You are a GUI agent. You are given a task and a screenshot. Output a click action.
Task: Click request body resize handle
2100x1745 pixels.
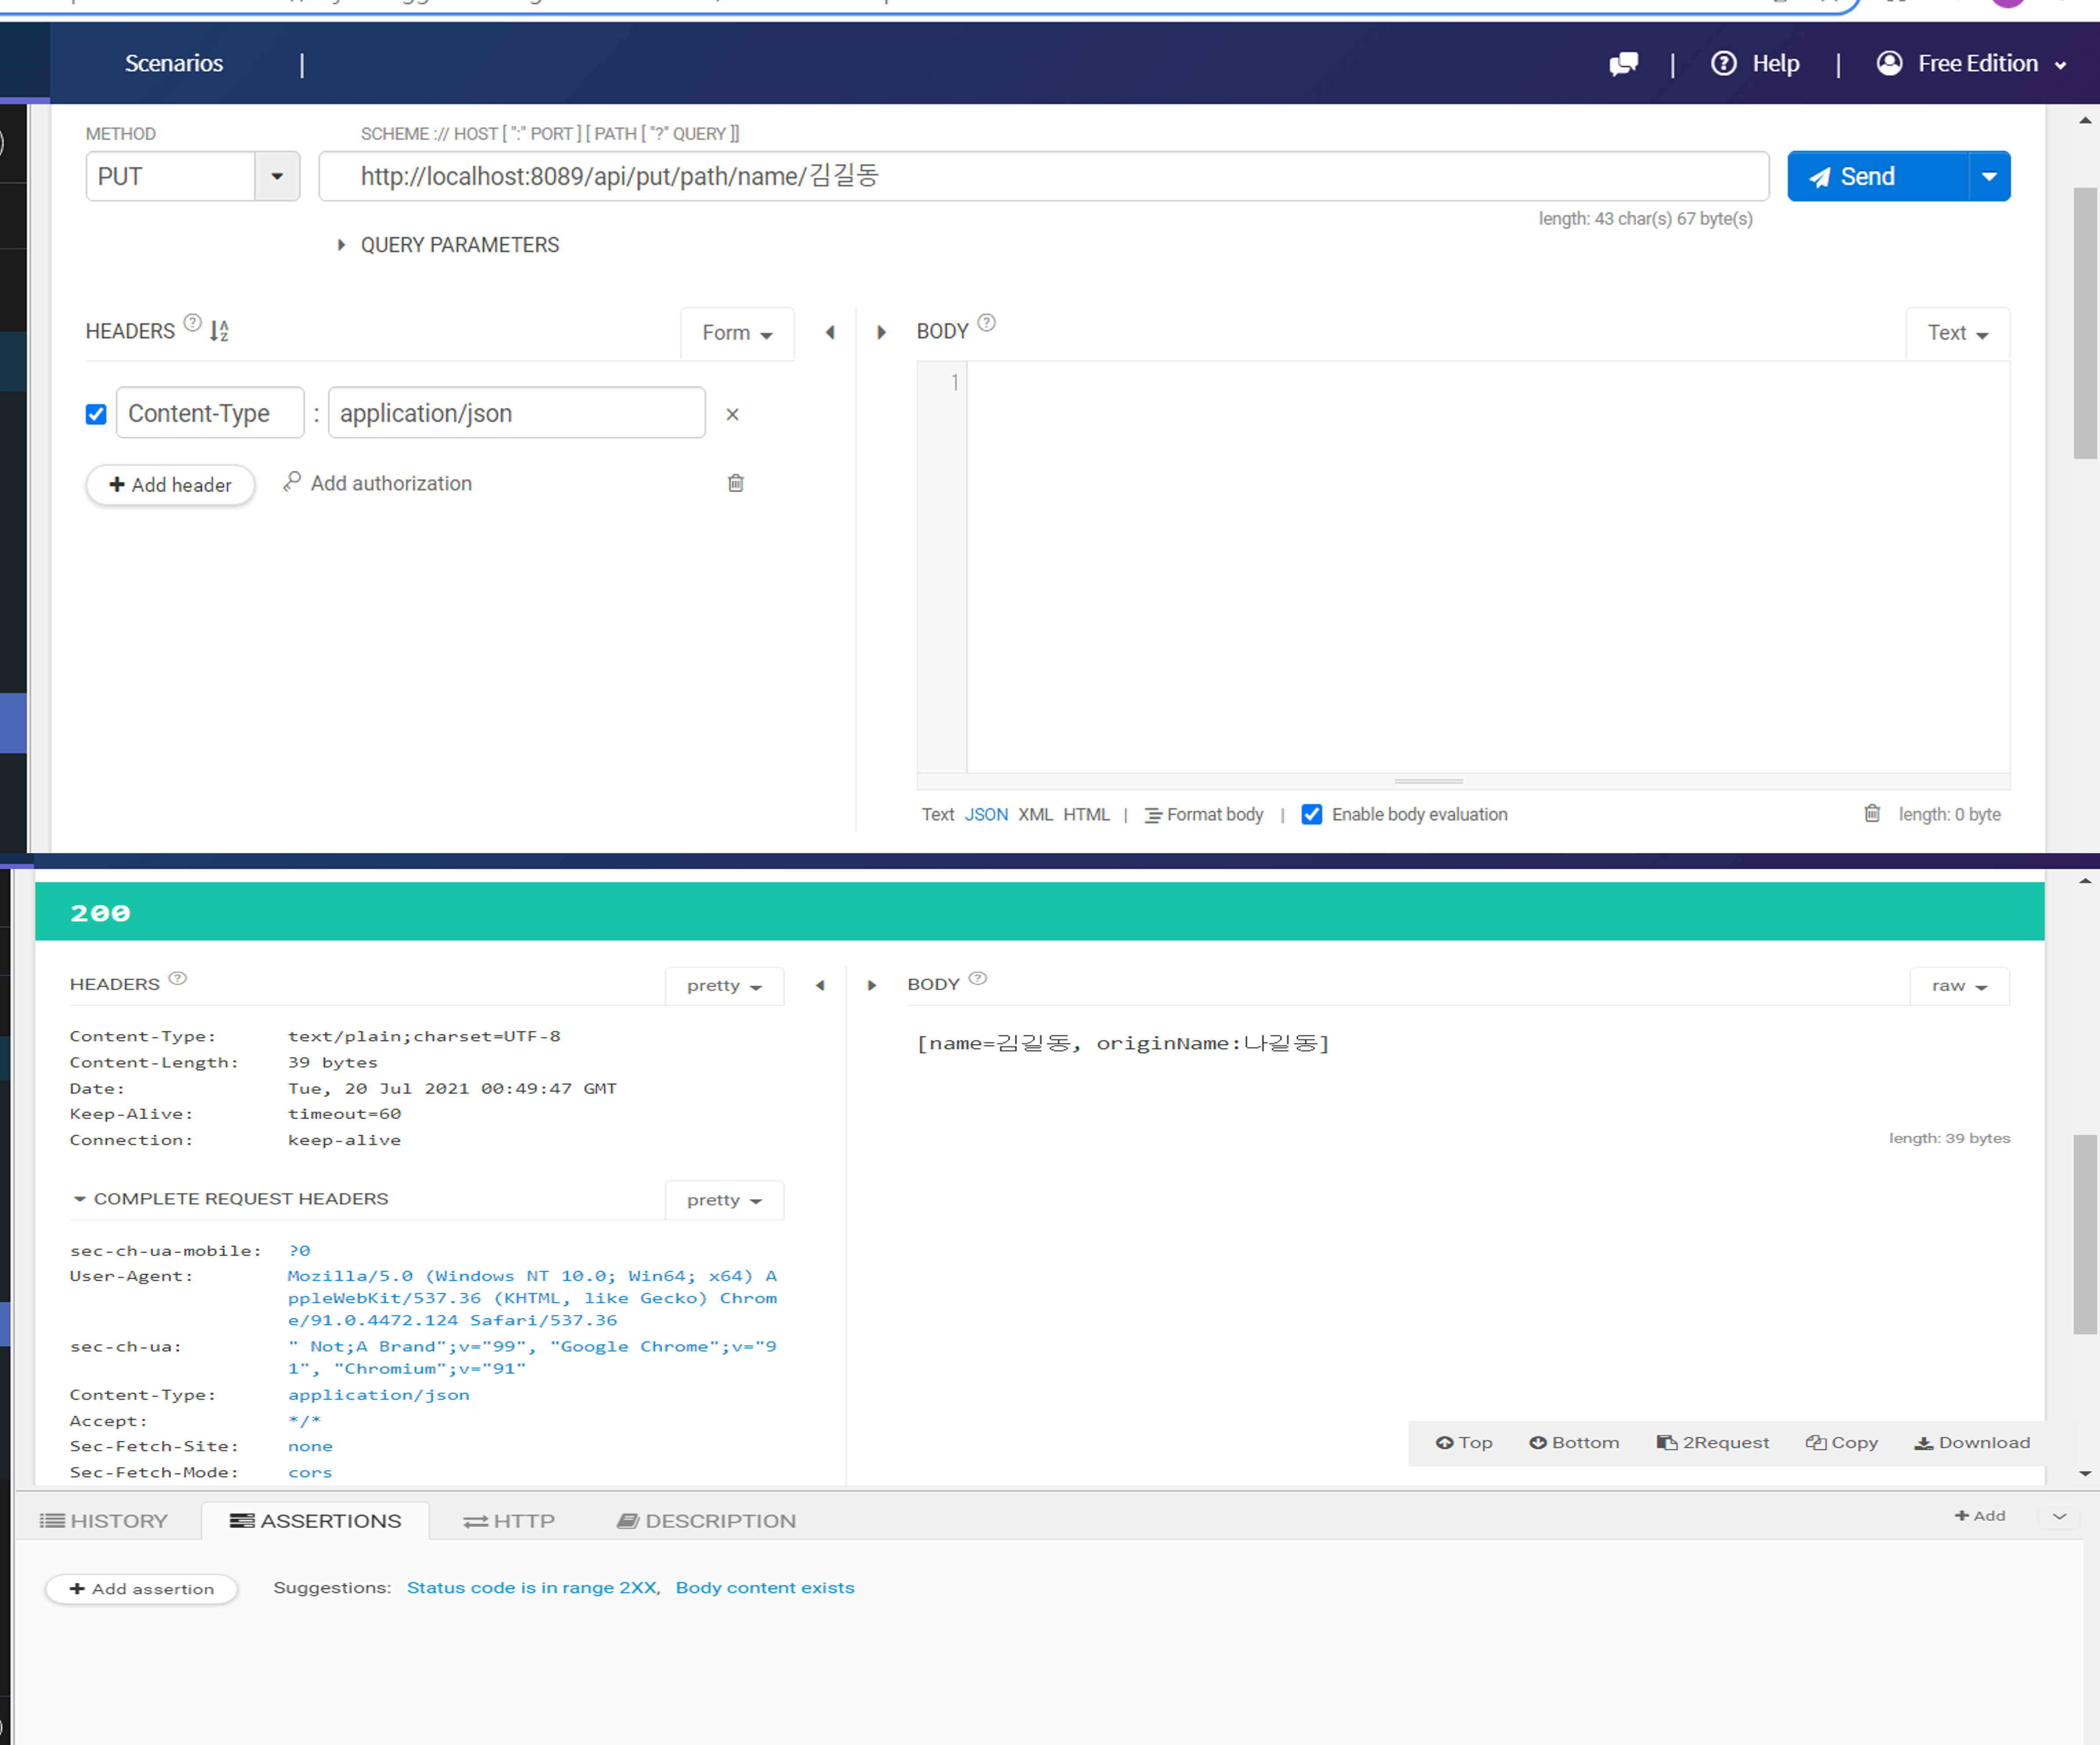click(1429, 781)
